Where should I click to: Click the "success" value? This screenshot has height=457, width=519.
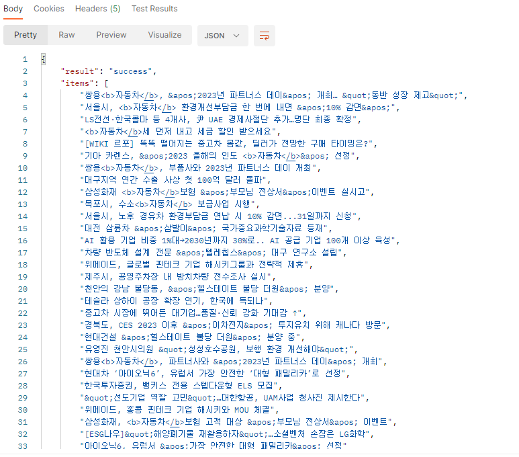click(130, 71)
